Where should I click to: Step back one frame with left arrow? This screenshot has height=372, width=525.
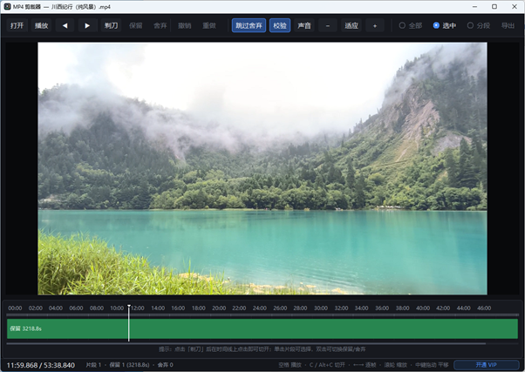coord(65,25)
